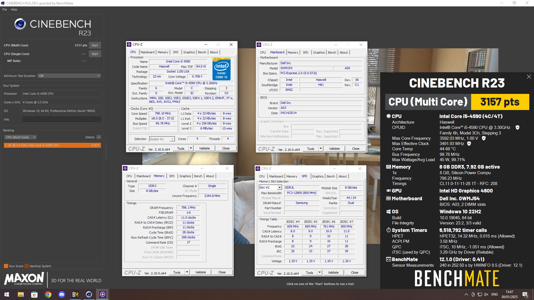Screen dimensions: 534x300
Task: Open File Explorer from the taskbar
Action: (21, 294)
